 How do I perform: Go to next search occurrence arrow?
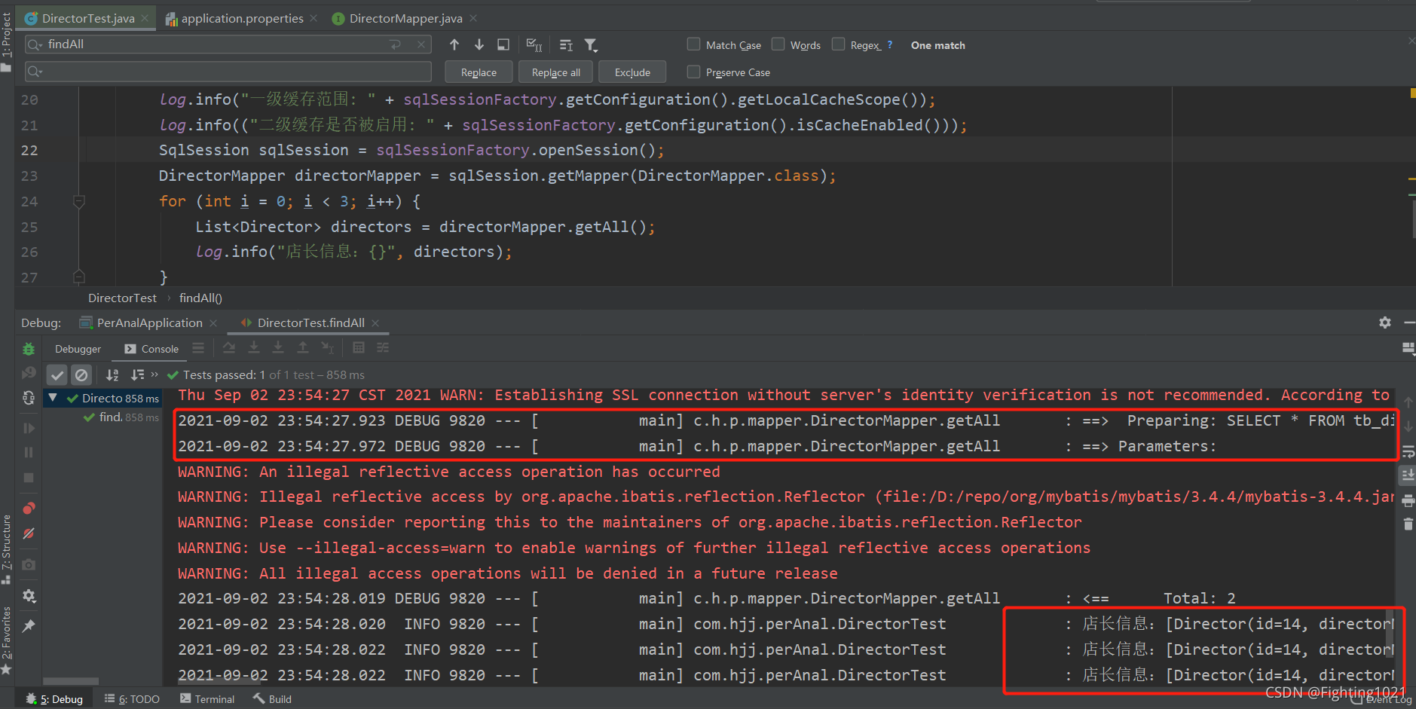[x=479, y=45]
